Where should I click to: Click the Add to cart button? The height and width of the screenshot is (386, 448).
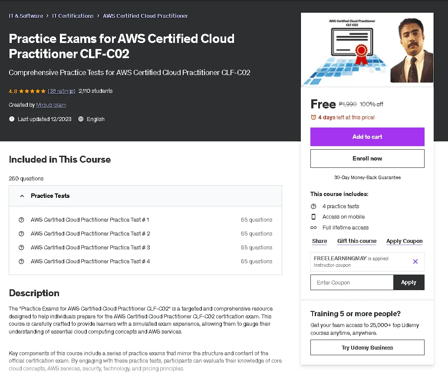367,137
